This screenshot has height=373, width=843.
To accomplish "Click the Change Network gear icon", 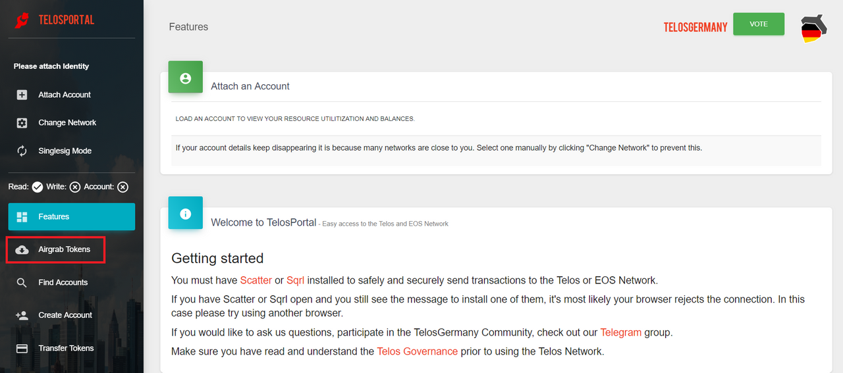I will [22, 123].
